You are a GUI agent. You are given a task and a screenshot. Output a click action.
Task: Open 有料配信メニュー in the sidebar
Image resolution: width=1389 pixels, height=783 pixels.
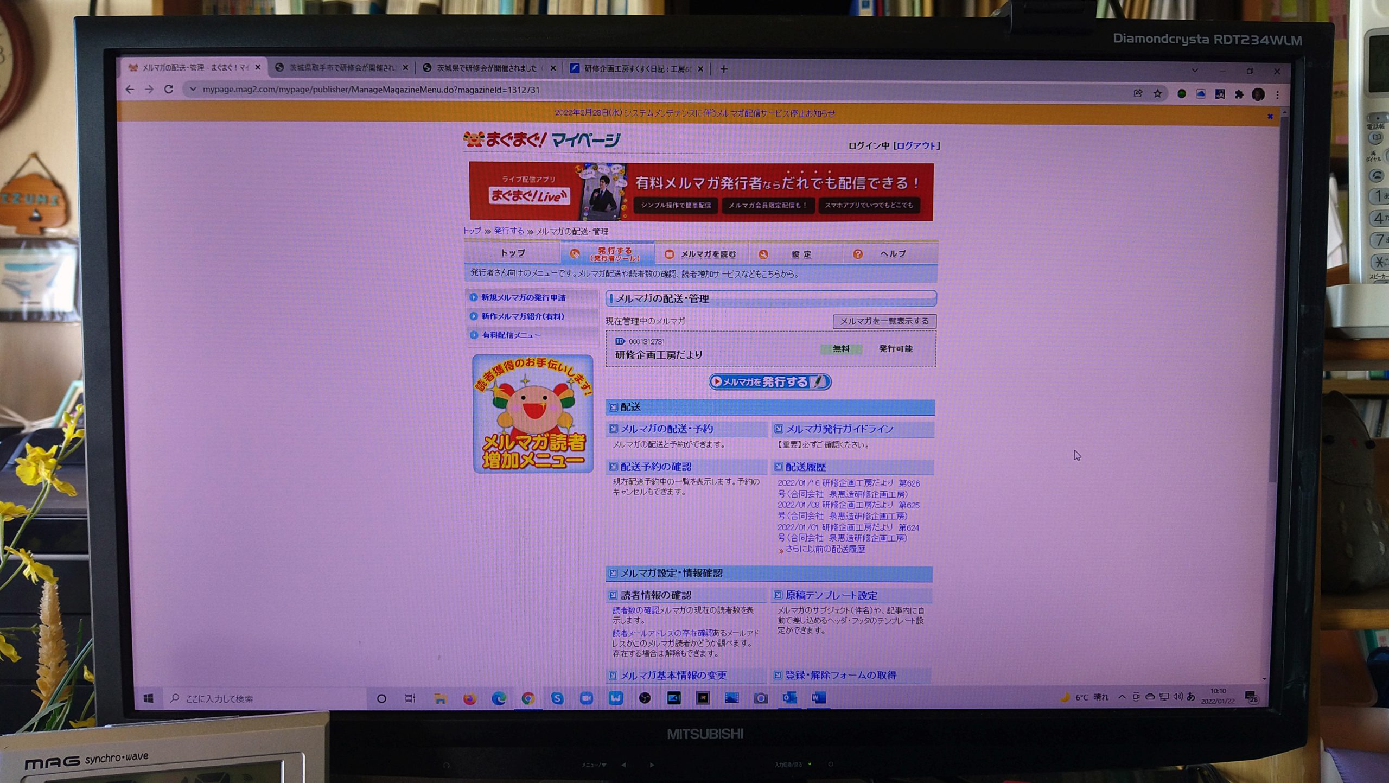click(511, 335)
